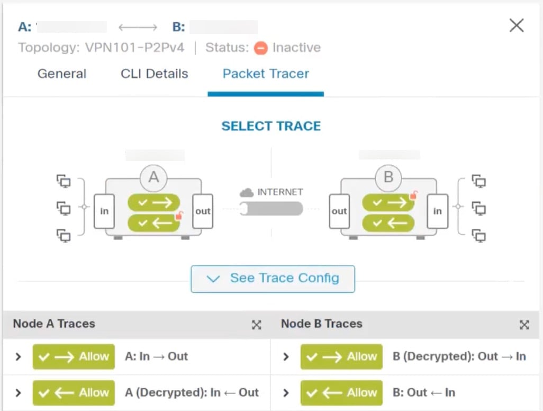The width and height of the screenshot is (543, 411).
Task: Expand the A: In → Out trace row
Action: [19, 356]
